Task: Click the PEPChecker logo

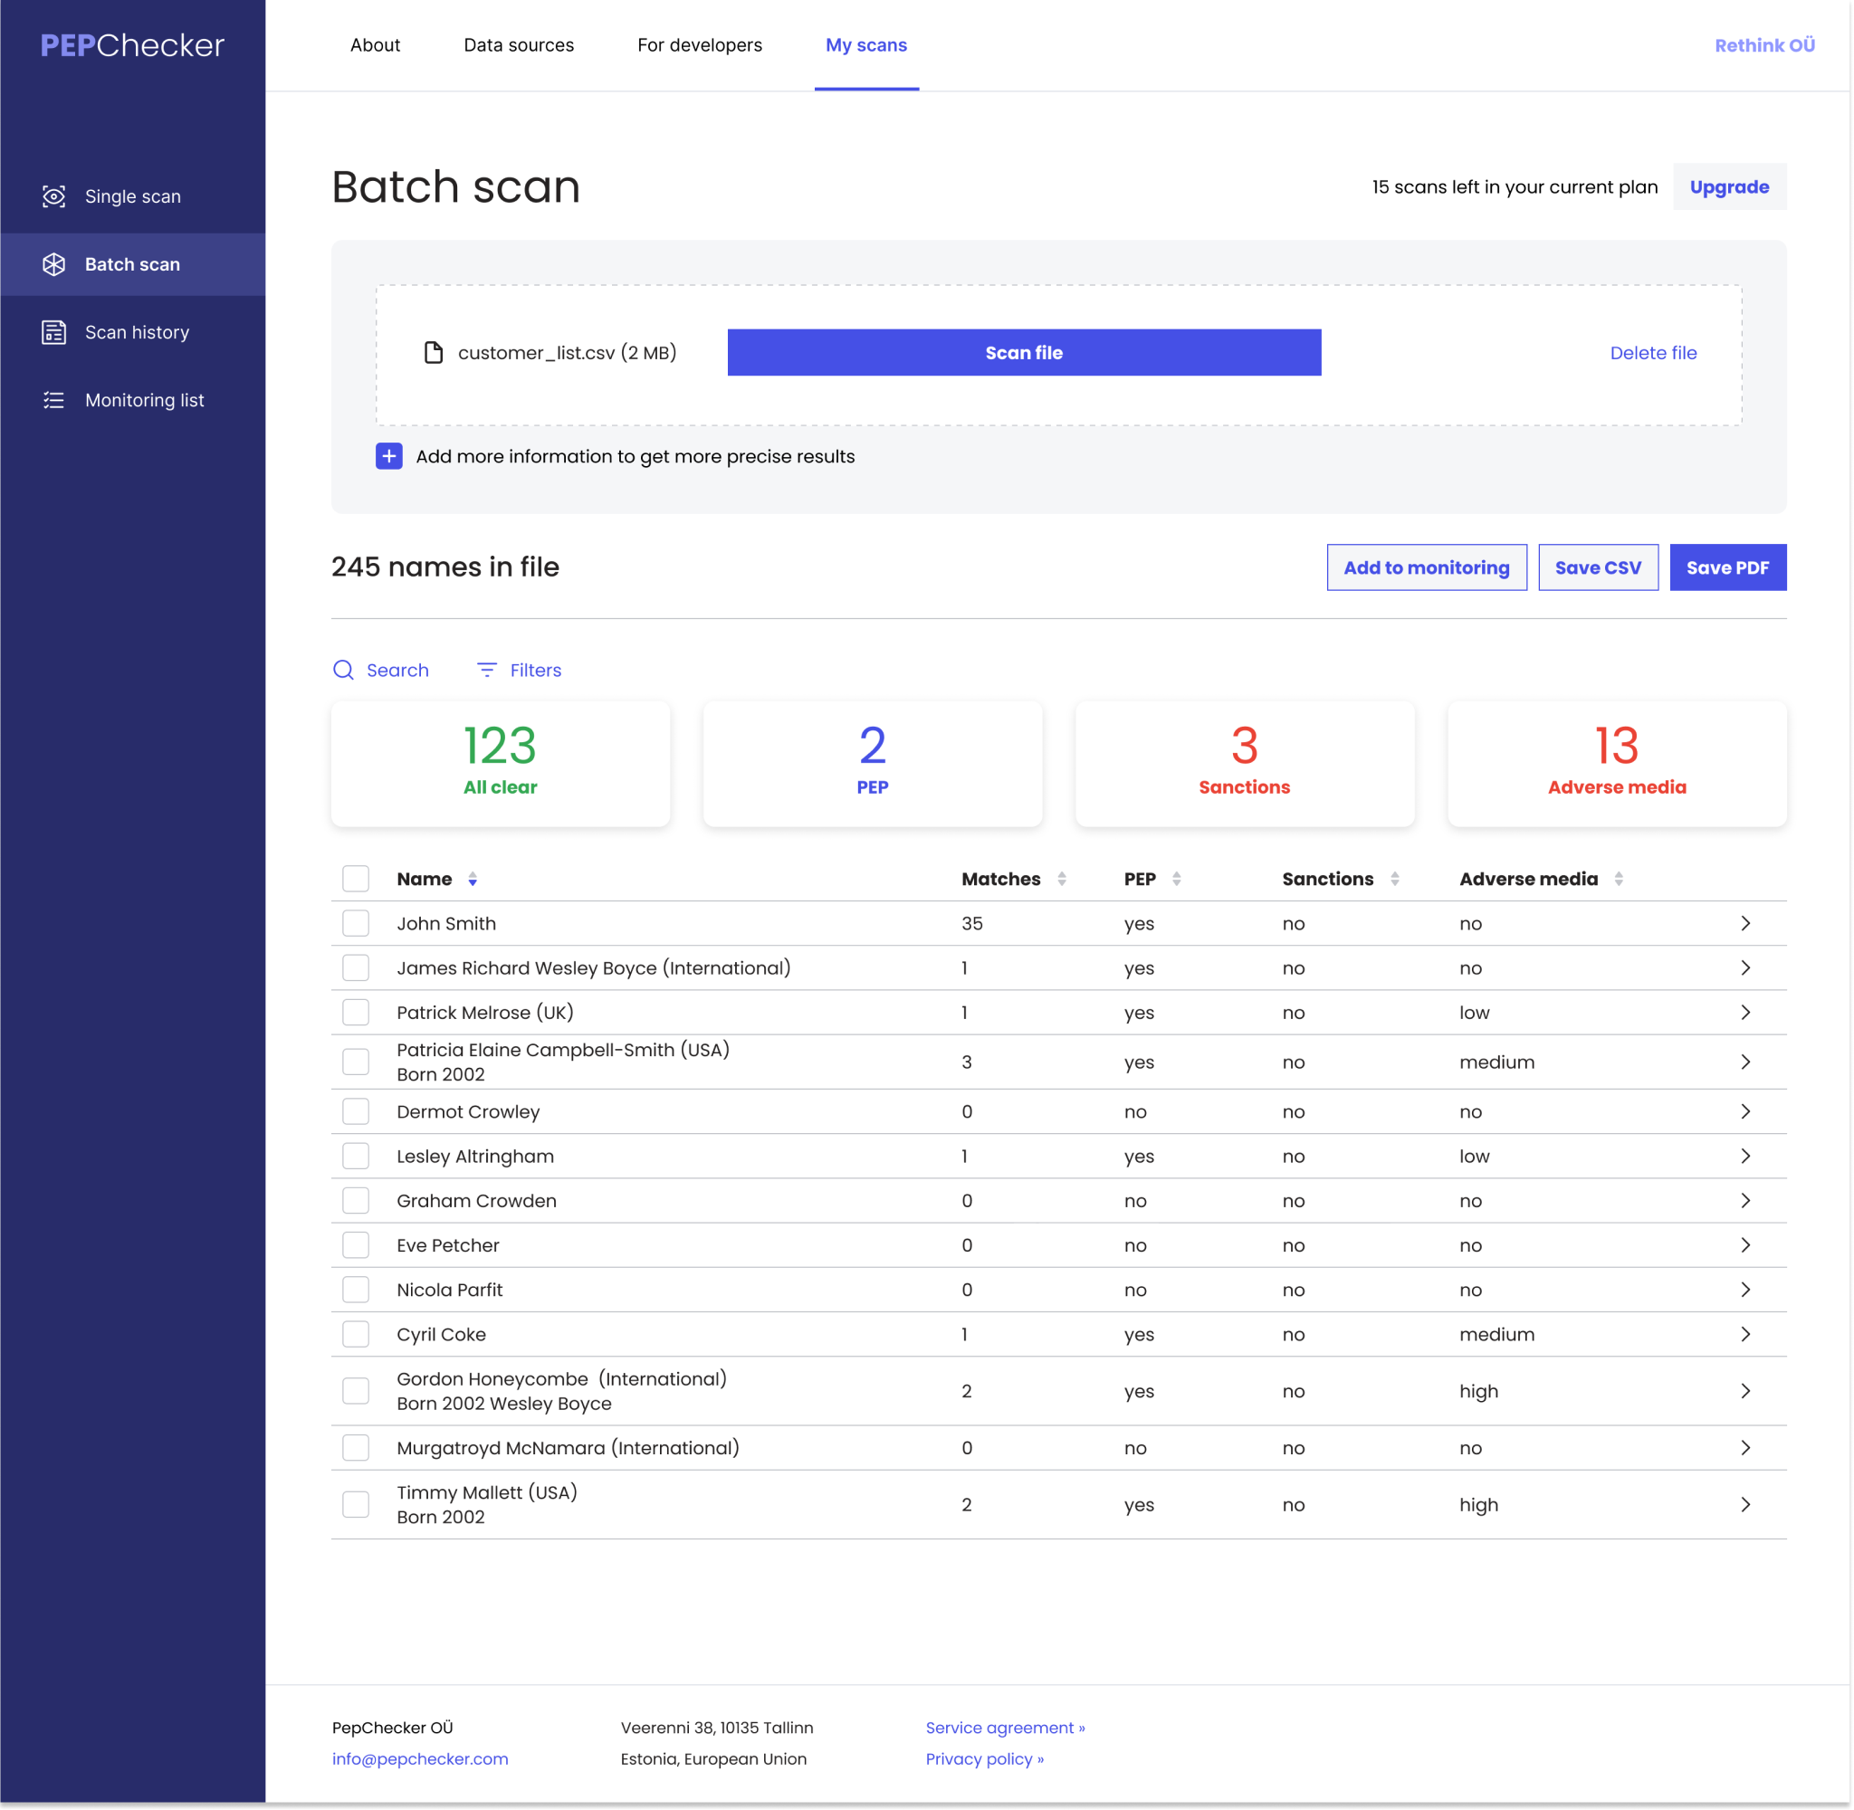Action: coord(132,45)
